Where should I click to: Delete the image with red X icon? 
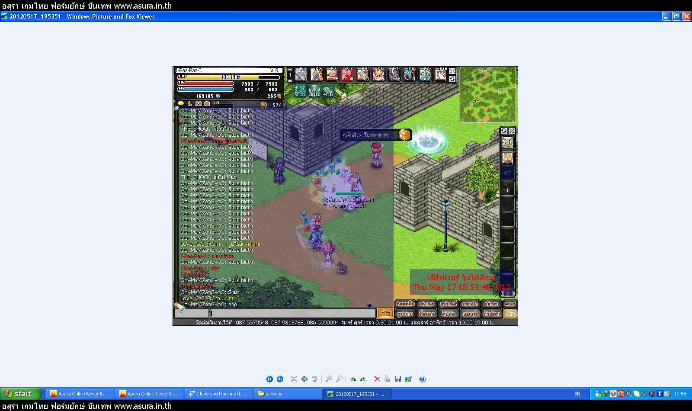(x=377, y=379)
